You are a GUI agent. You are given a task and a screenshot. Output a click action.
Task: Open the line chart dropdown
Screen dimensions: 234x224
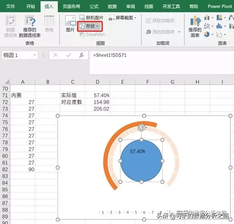point(212,26)
